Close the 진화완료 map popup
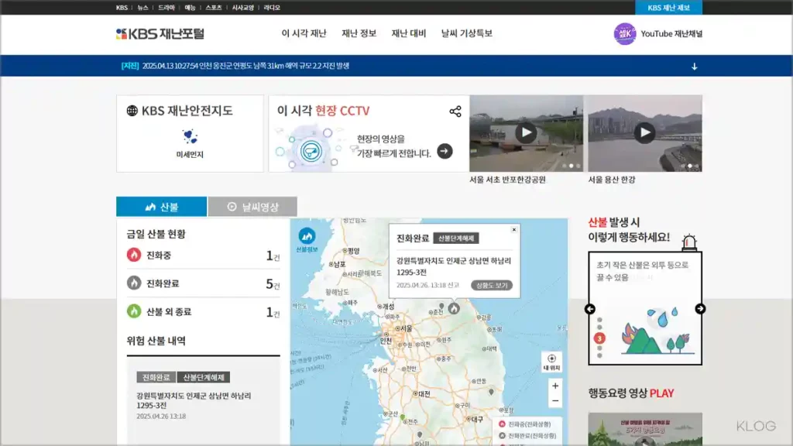 [514, 229]
